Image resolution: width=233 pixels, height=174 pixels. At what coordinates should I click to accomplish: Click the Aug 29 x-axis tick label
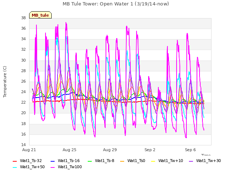[x=110, y=150]
